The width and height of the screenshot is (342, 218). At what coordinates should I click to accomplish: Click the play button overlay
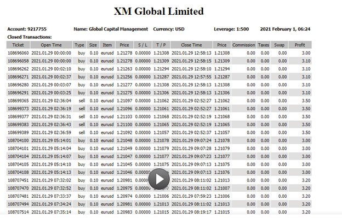coord(159,179)
